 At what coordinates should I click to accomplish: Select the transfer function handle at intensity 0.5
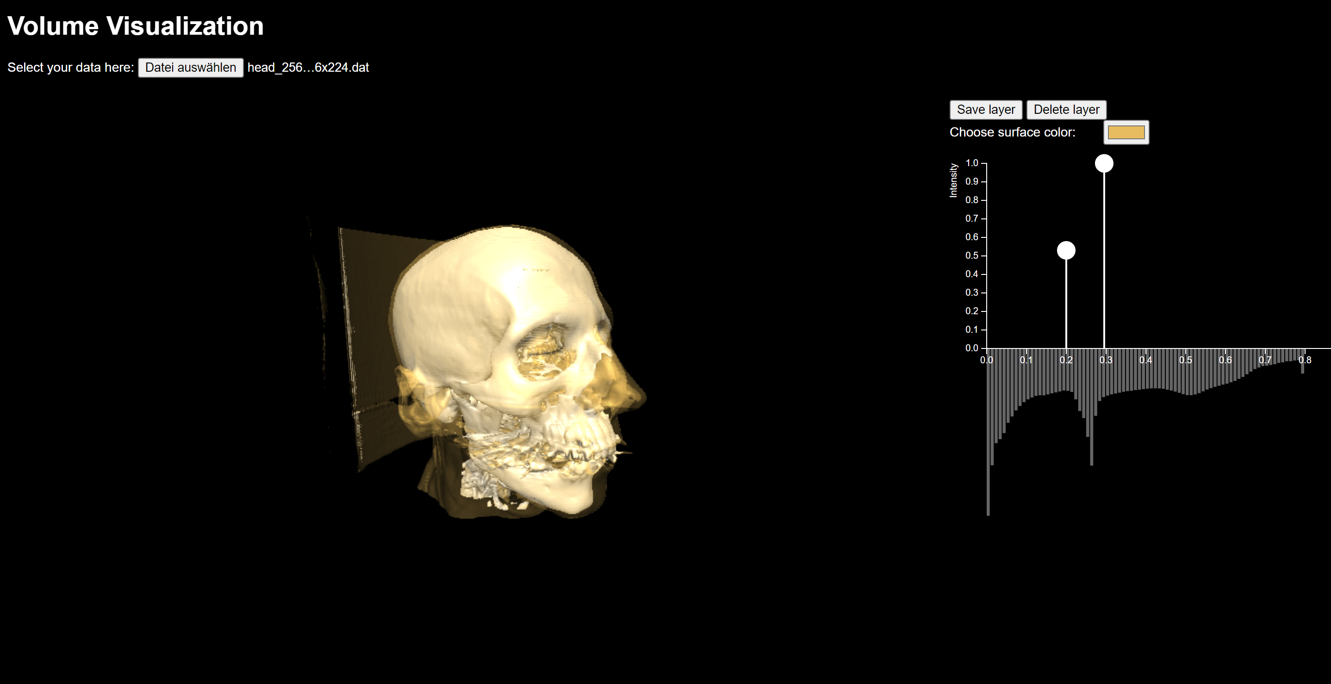(x=1066, y=250)
